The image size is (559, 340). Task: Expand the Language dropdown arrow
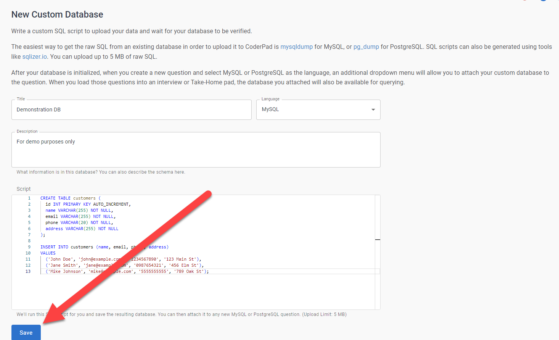point(373,110)
